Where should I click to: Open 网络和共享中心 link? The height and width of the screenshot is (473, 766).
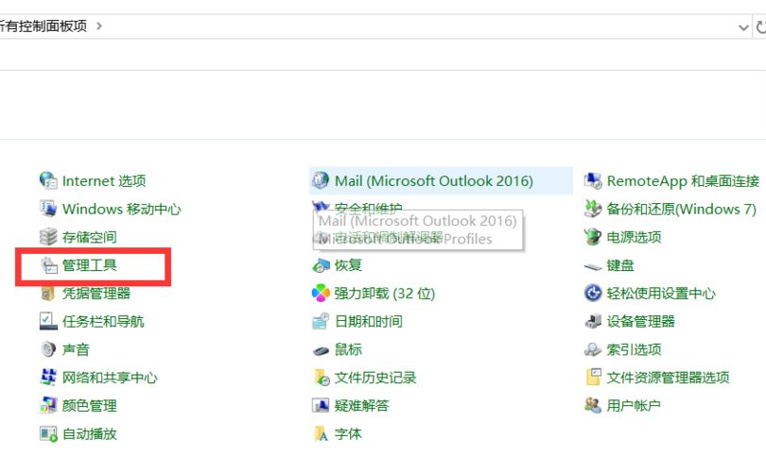pyautogui.click(x=110, y=378)
